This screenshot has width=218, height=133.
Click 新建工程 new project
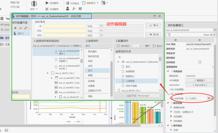[x=15, y=2]
